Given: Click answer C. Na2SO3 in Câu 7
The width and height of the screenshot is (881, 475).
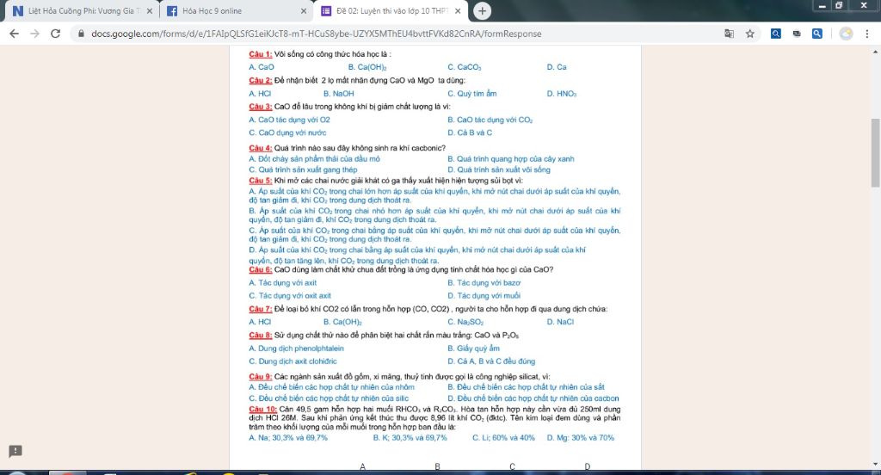Looking at the screenshot, I should [x=465, y=322].
